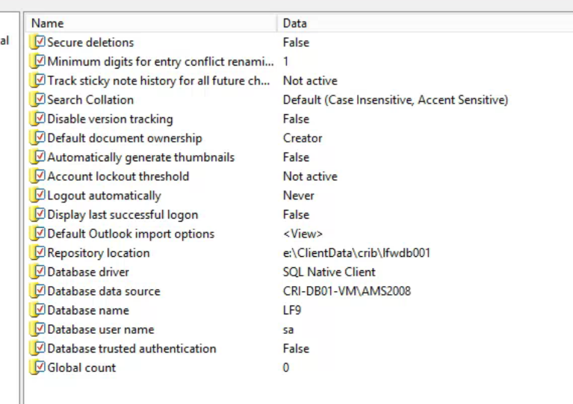573x404 pixels.
Task: Open the View link for Outlook import
Action: tap(303, 234)
